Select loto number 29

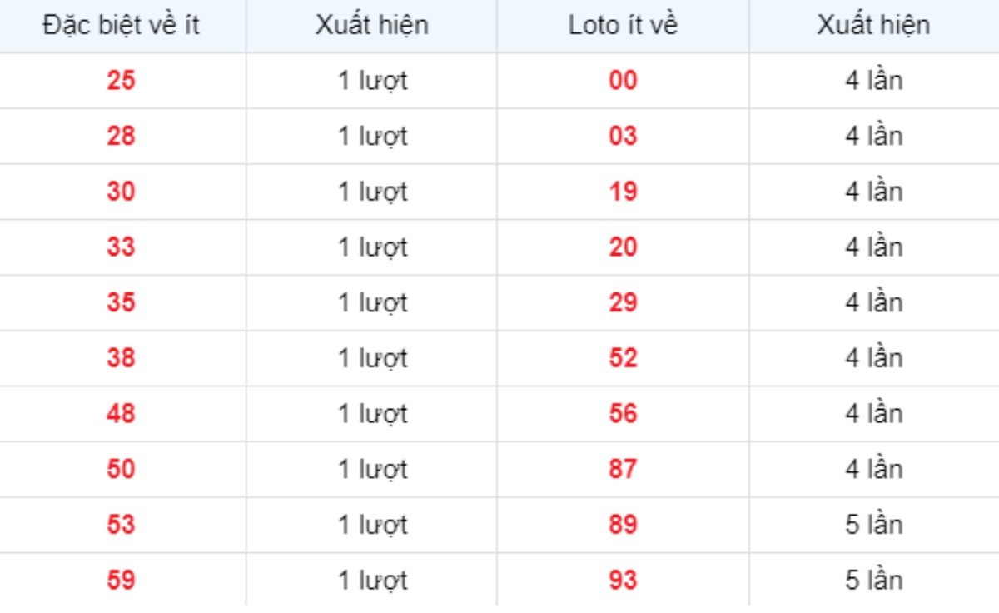[623, 303]
